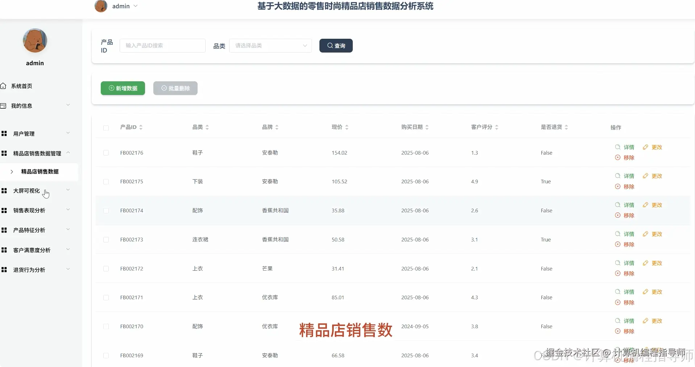Expand the admin account dropdown arrow

click(x=136, y=6)
